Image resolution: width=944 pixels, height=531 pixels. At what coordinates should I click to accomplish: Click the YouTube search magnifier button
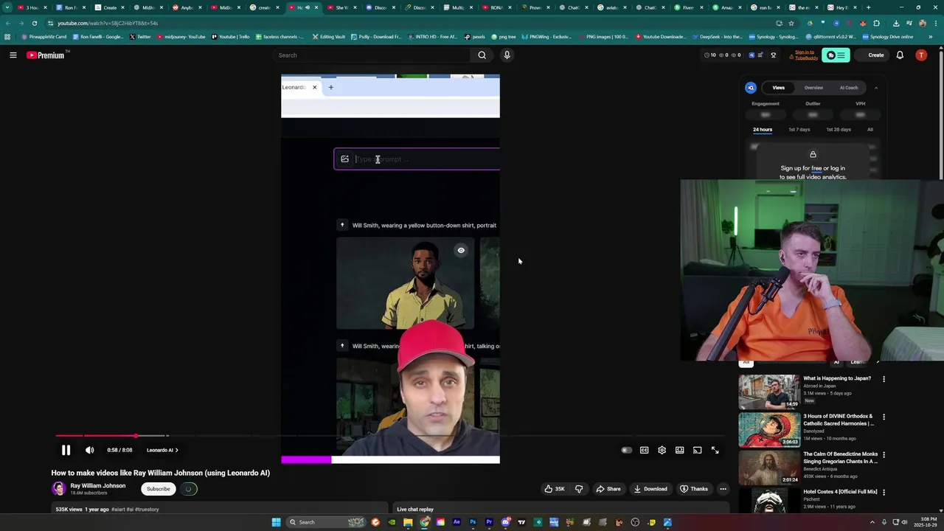(x=482, y=55)
